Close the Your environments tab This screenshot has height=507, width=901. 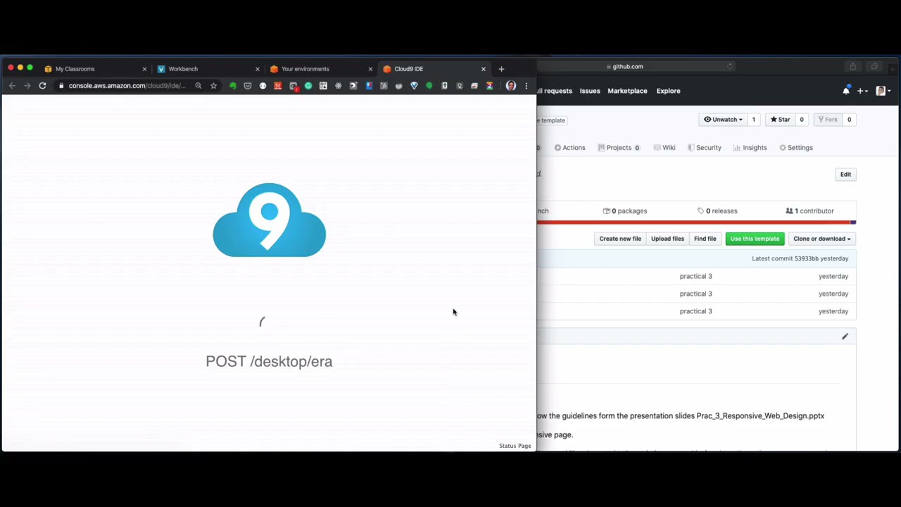(370, 69)
